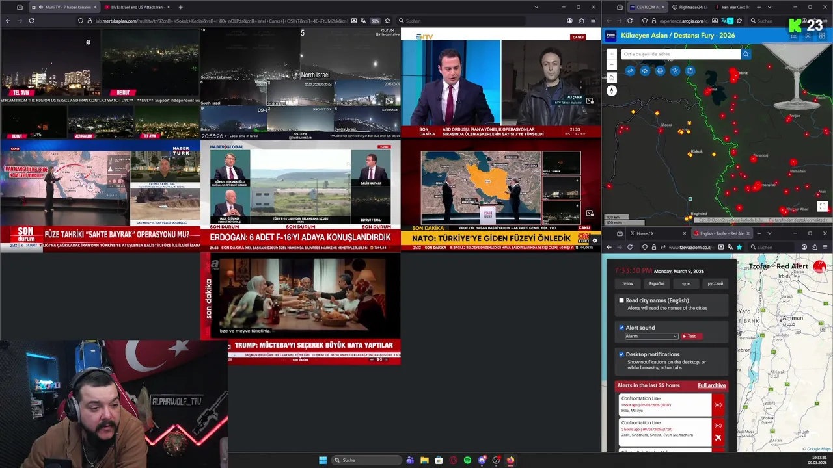This screenshot has height=468, width=833.
Task: Open File Explorer from the taskbar
Action: click(424, 460)
